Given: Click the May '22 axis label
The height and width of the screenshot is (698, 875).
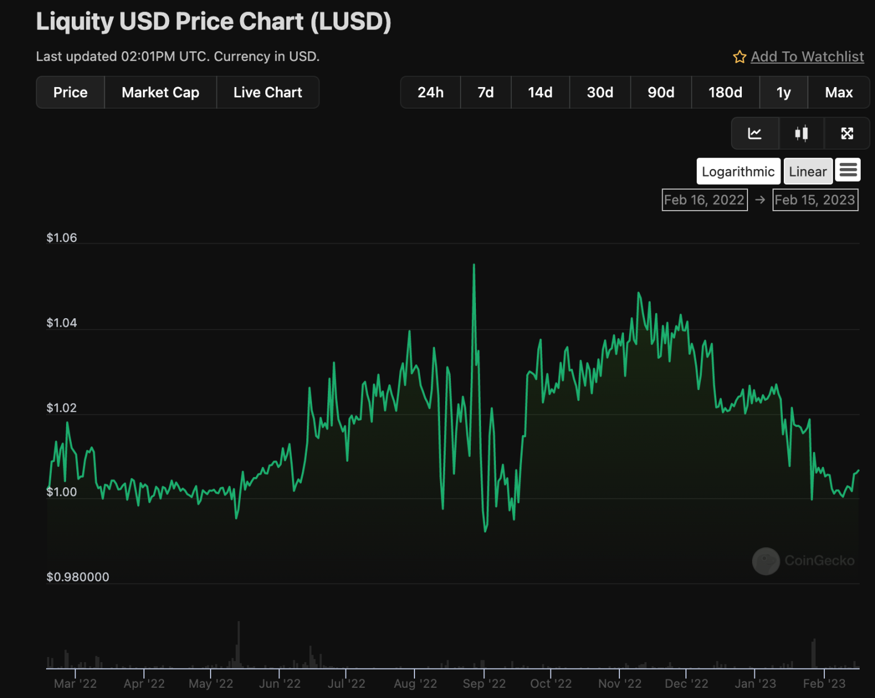Looking at the screenshot, I should pos(211,683).
